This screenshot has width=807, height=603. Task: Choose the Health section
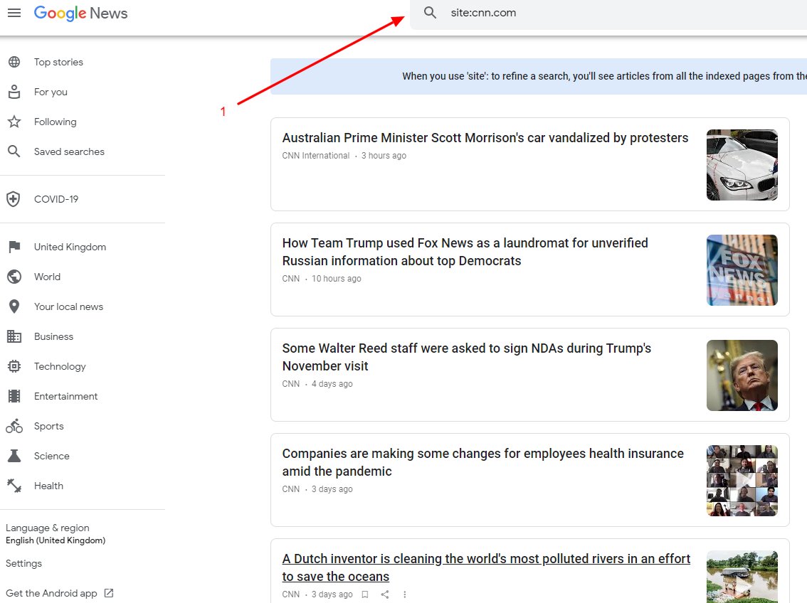(48, 486)
